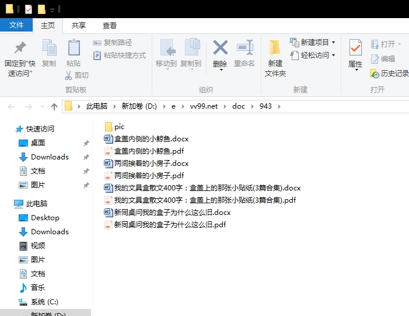The width and height of the screenshot is (409, 316).
Task: Click Copy path (复制路径)
Action: [x=113, y=42]
